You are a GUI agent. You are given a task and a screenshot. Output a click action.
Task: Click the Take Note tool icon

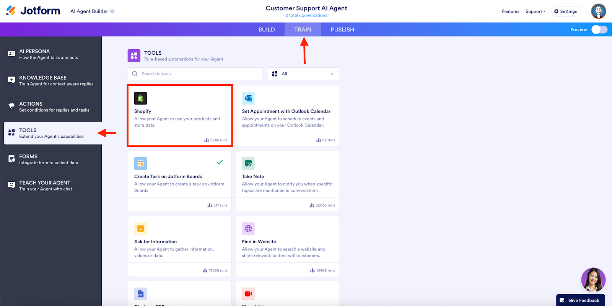point(248,163)
